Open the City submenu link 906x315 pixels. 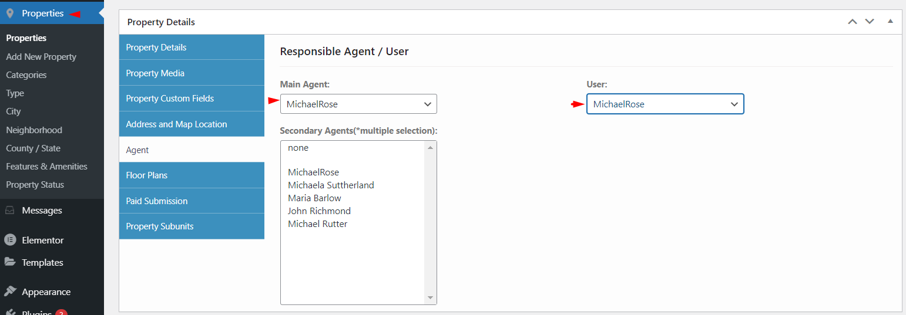tap(14, 111)
